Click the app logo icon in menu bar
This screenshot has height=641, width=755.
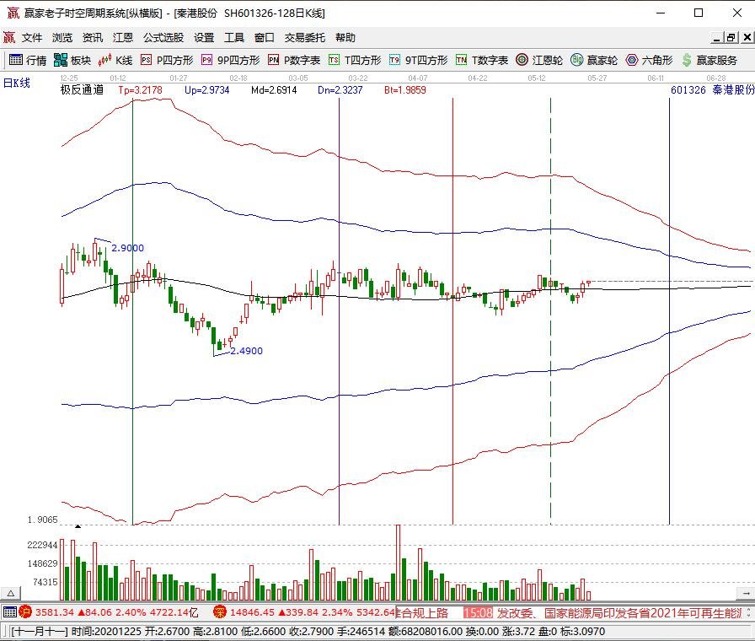point(9,38)
